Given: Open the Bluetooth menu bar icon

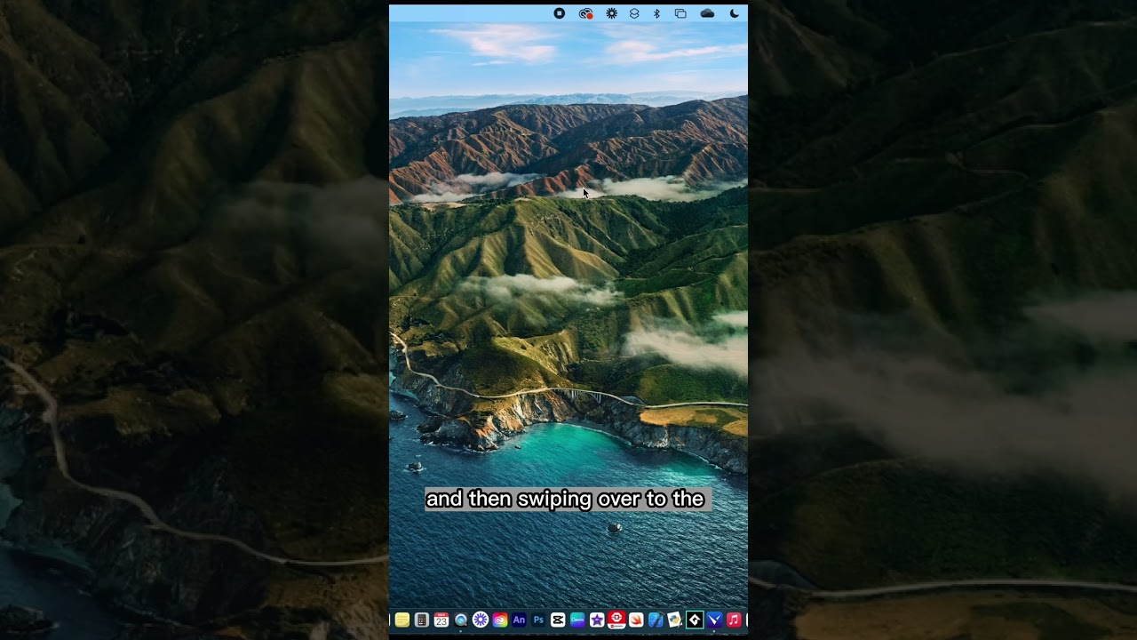Looking at the screenshot, I should [656, 13].
